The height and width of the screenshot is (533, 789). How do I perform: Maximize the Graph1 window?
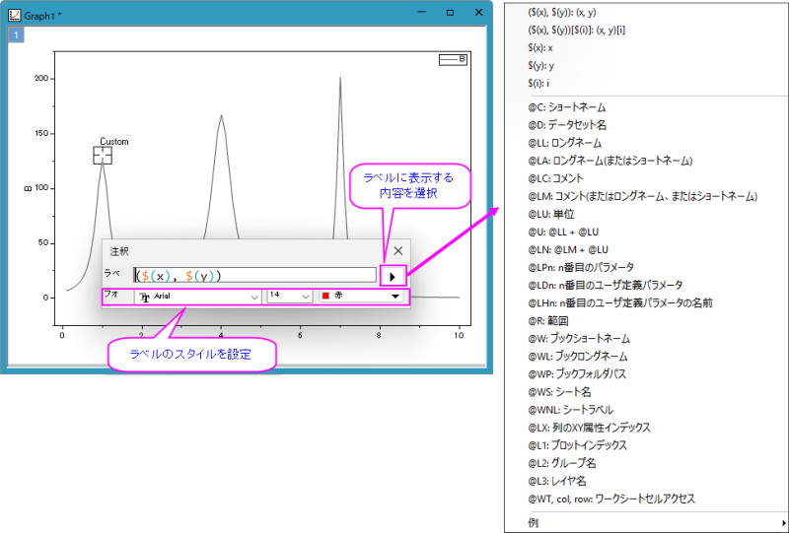coord(451,13)
